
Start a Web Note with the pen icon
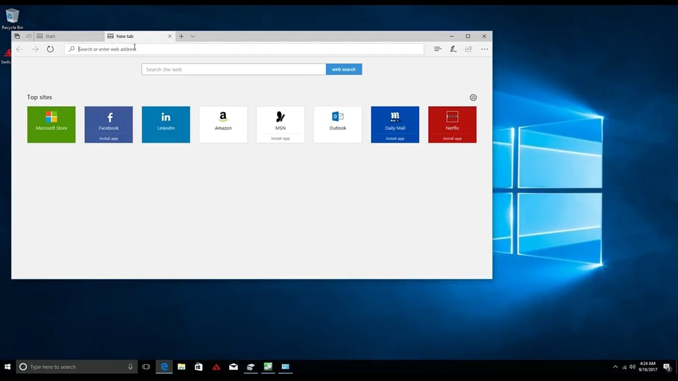click(453, 49)
